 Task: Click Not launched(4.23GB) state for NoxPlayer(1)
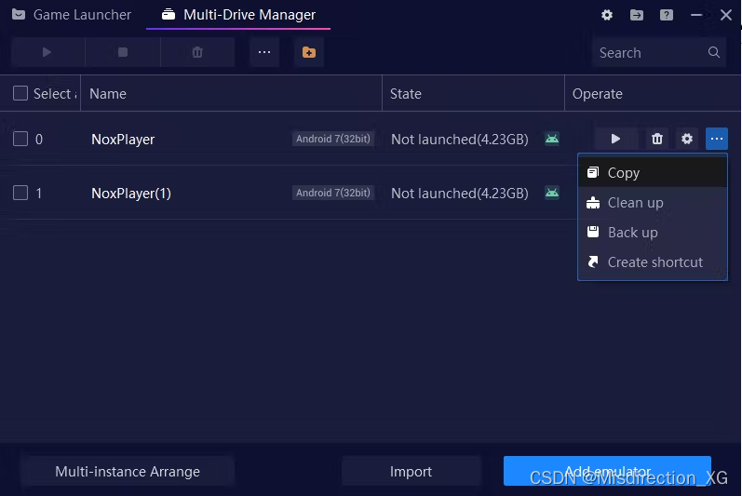tap(460, 194)
